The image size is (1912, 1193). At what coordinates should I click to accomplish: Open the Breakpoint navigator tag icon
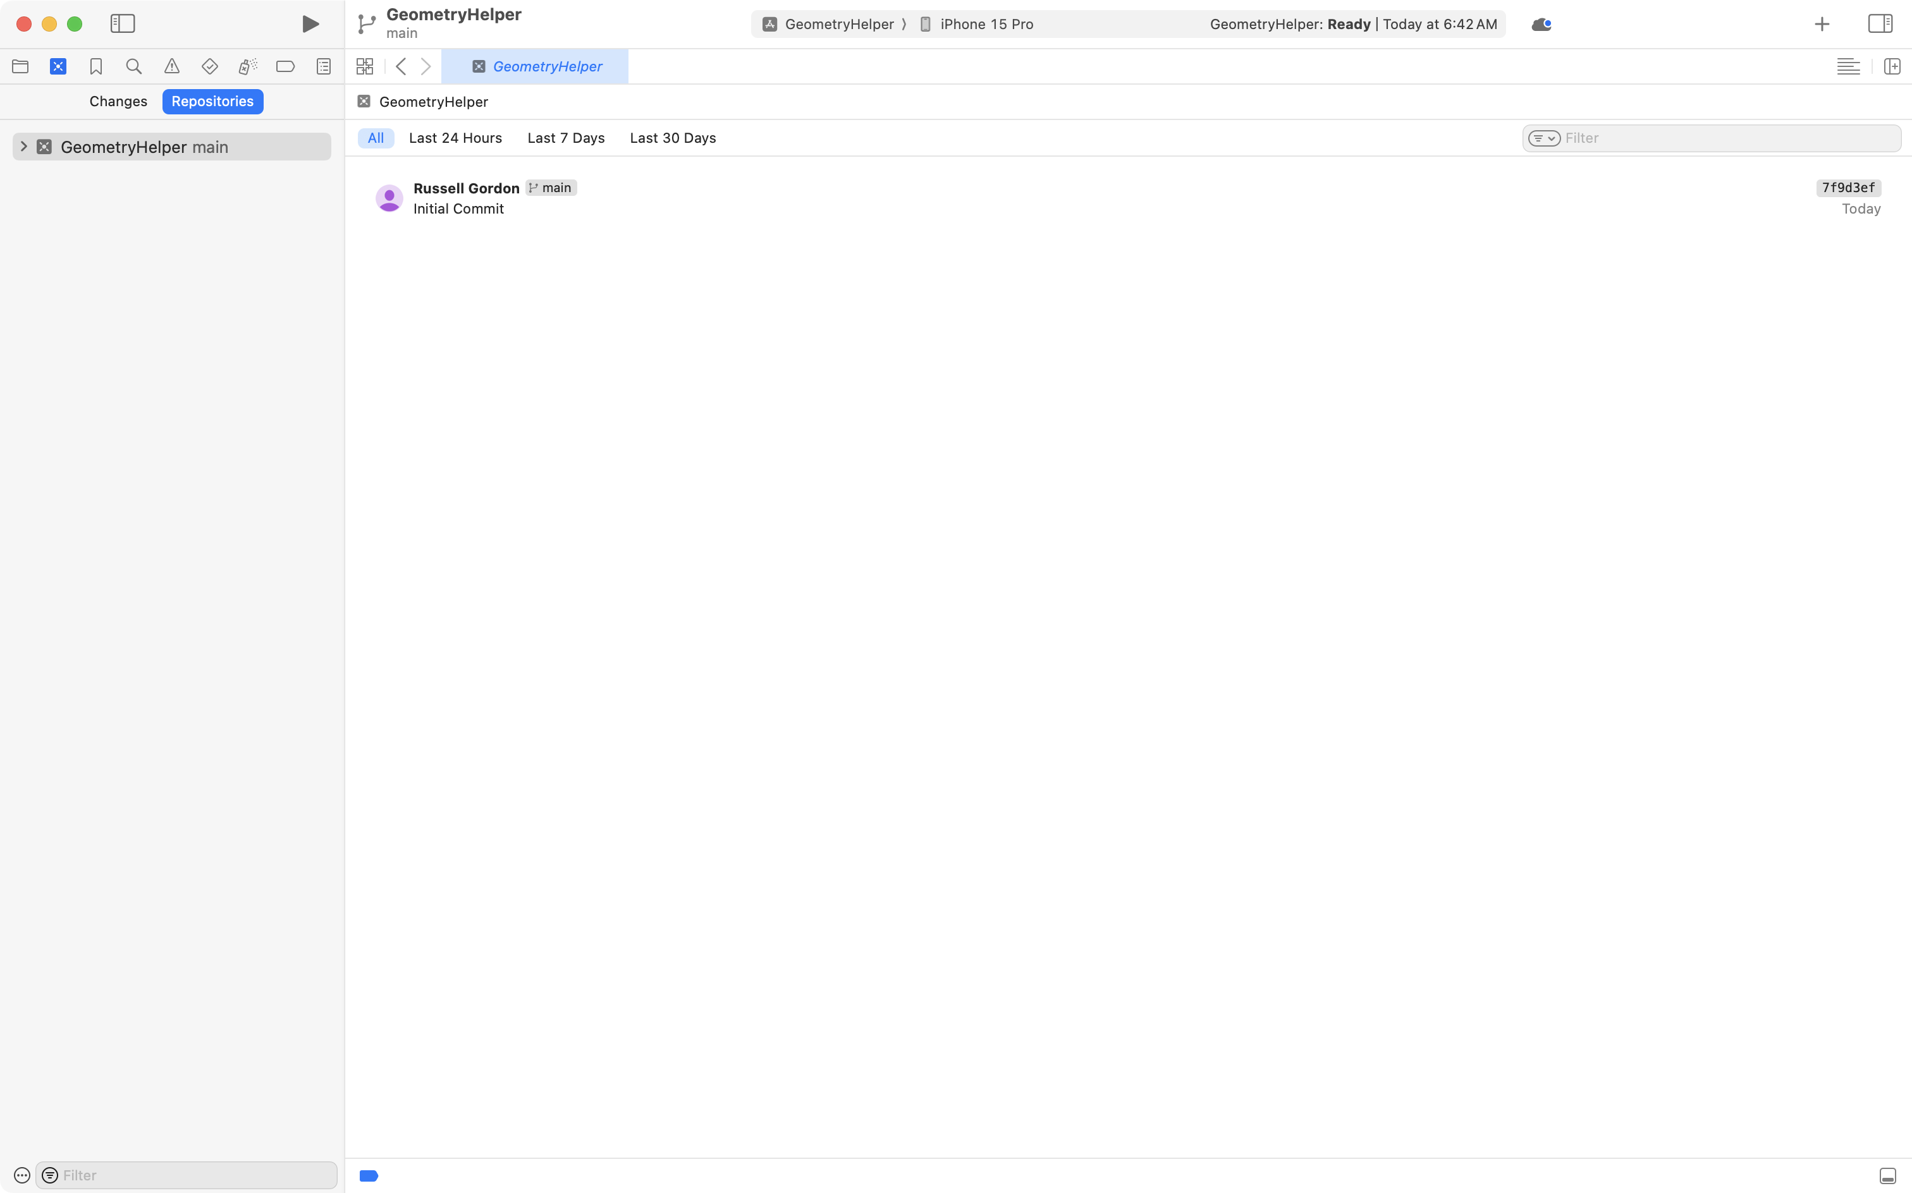tap(285, 66)
